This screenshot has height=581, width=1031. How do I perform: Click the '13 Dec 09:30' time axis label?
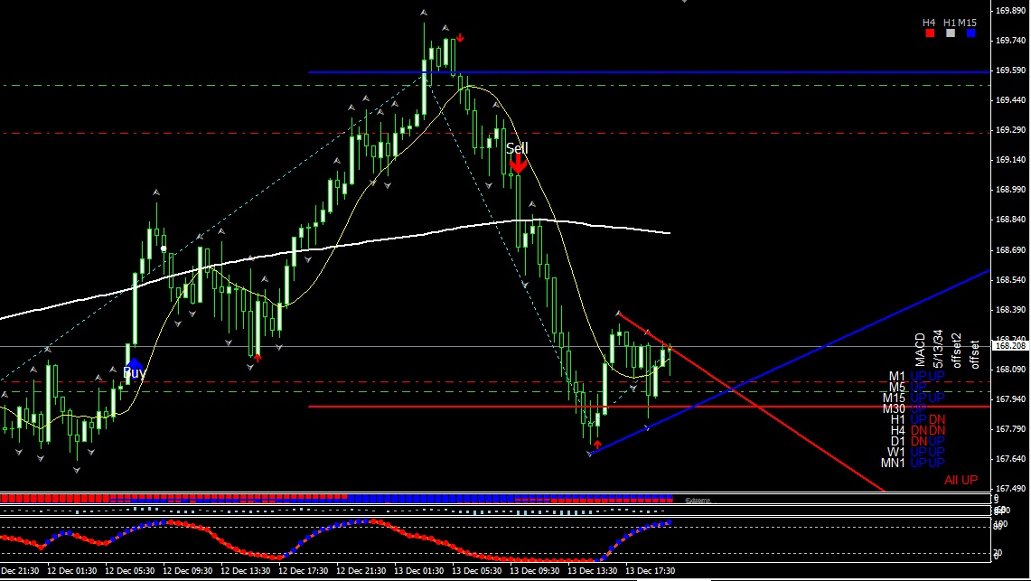(x=535, y=571)
